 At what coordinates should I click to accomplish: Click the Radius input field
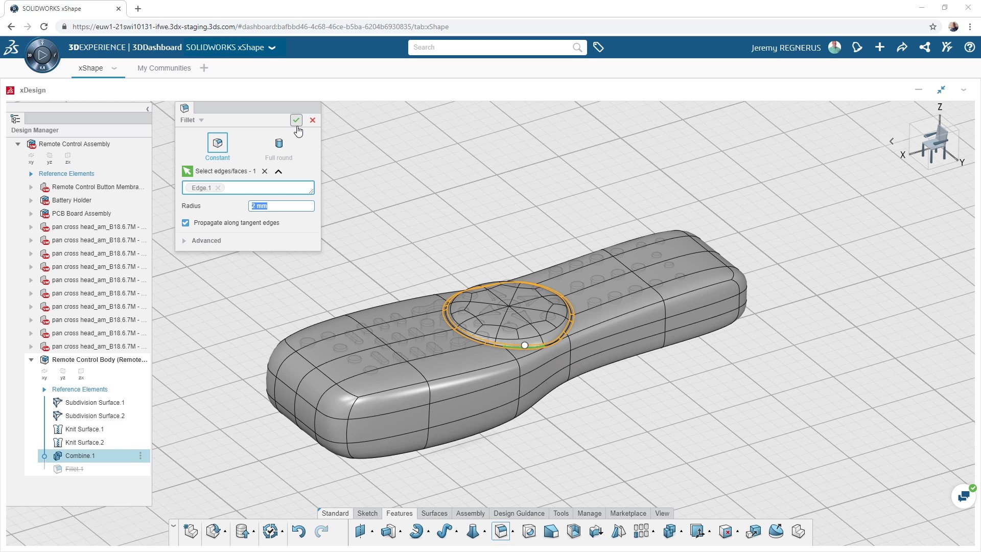283,205
